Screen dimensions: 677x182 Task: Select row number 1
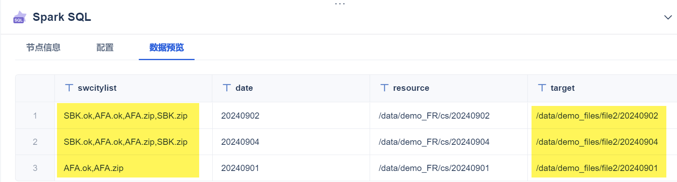pyautogui.click(x=35, y=116)
